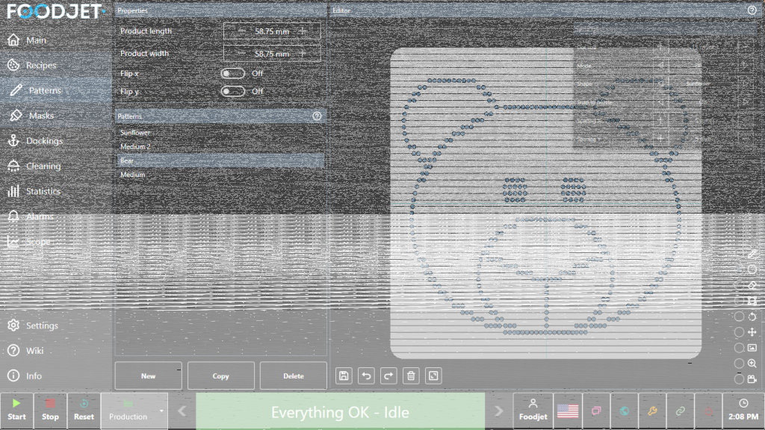Select the circle shape tool

pos(752,269)
